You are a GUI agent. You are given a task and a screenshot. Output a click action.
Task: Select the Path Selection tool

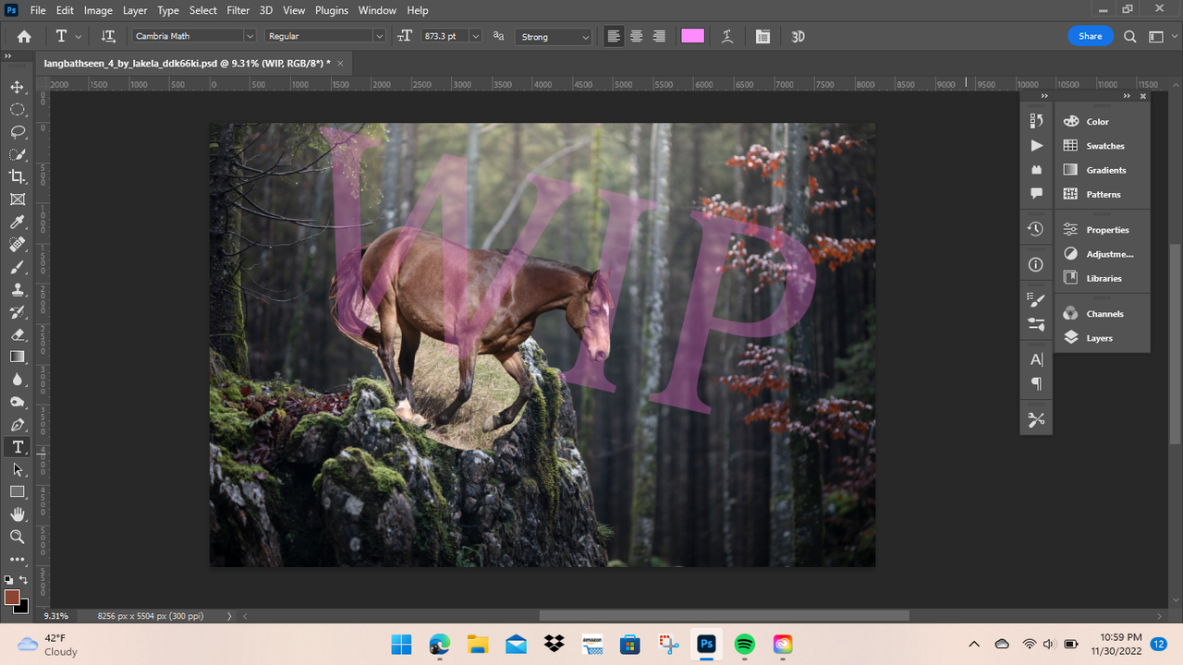click(17, 469)
